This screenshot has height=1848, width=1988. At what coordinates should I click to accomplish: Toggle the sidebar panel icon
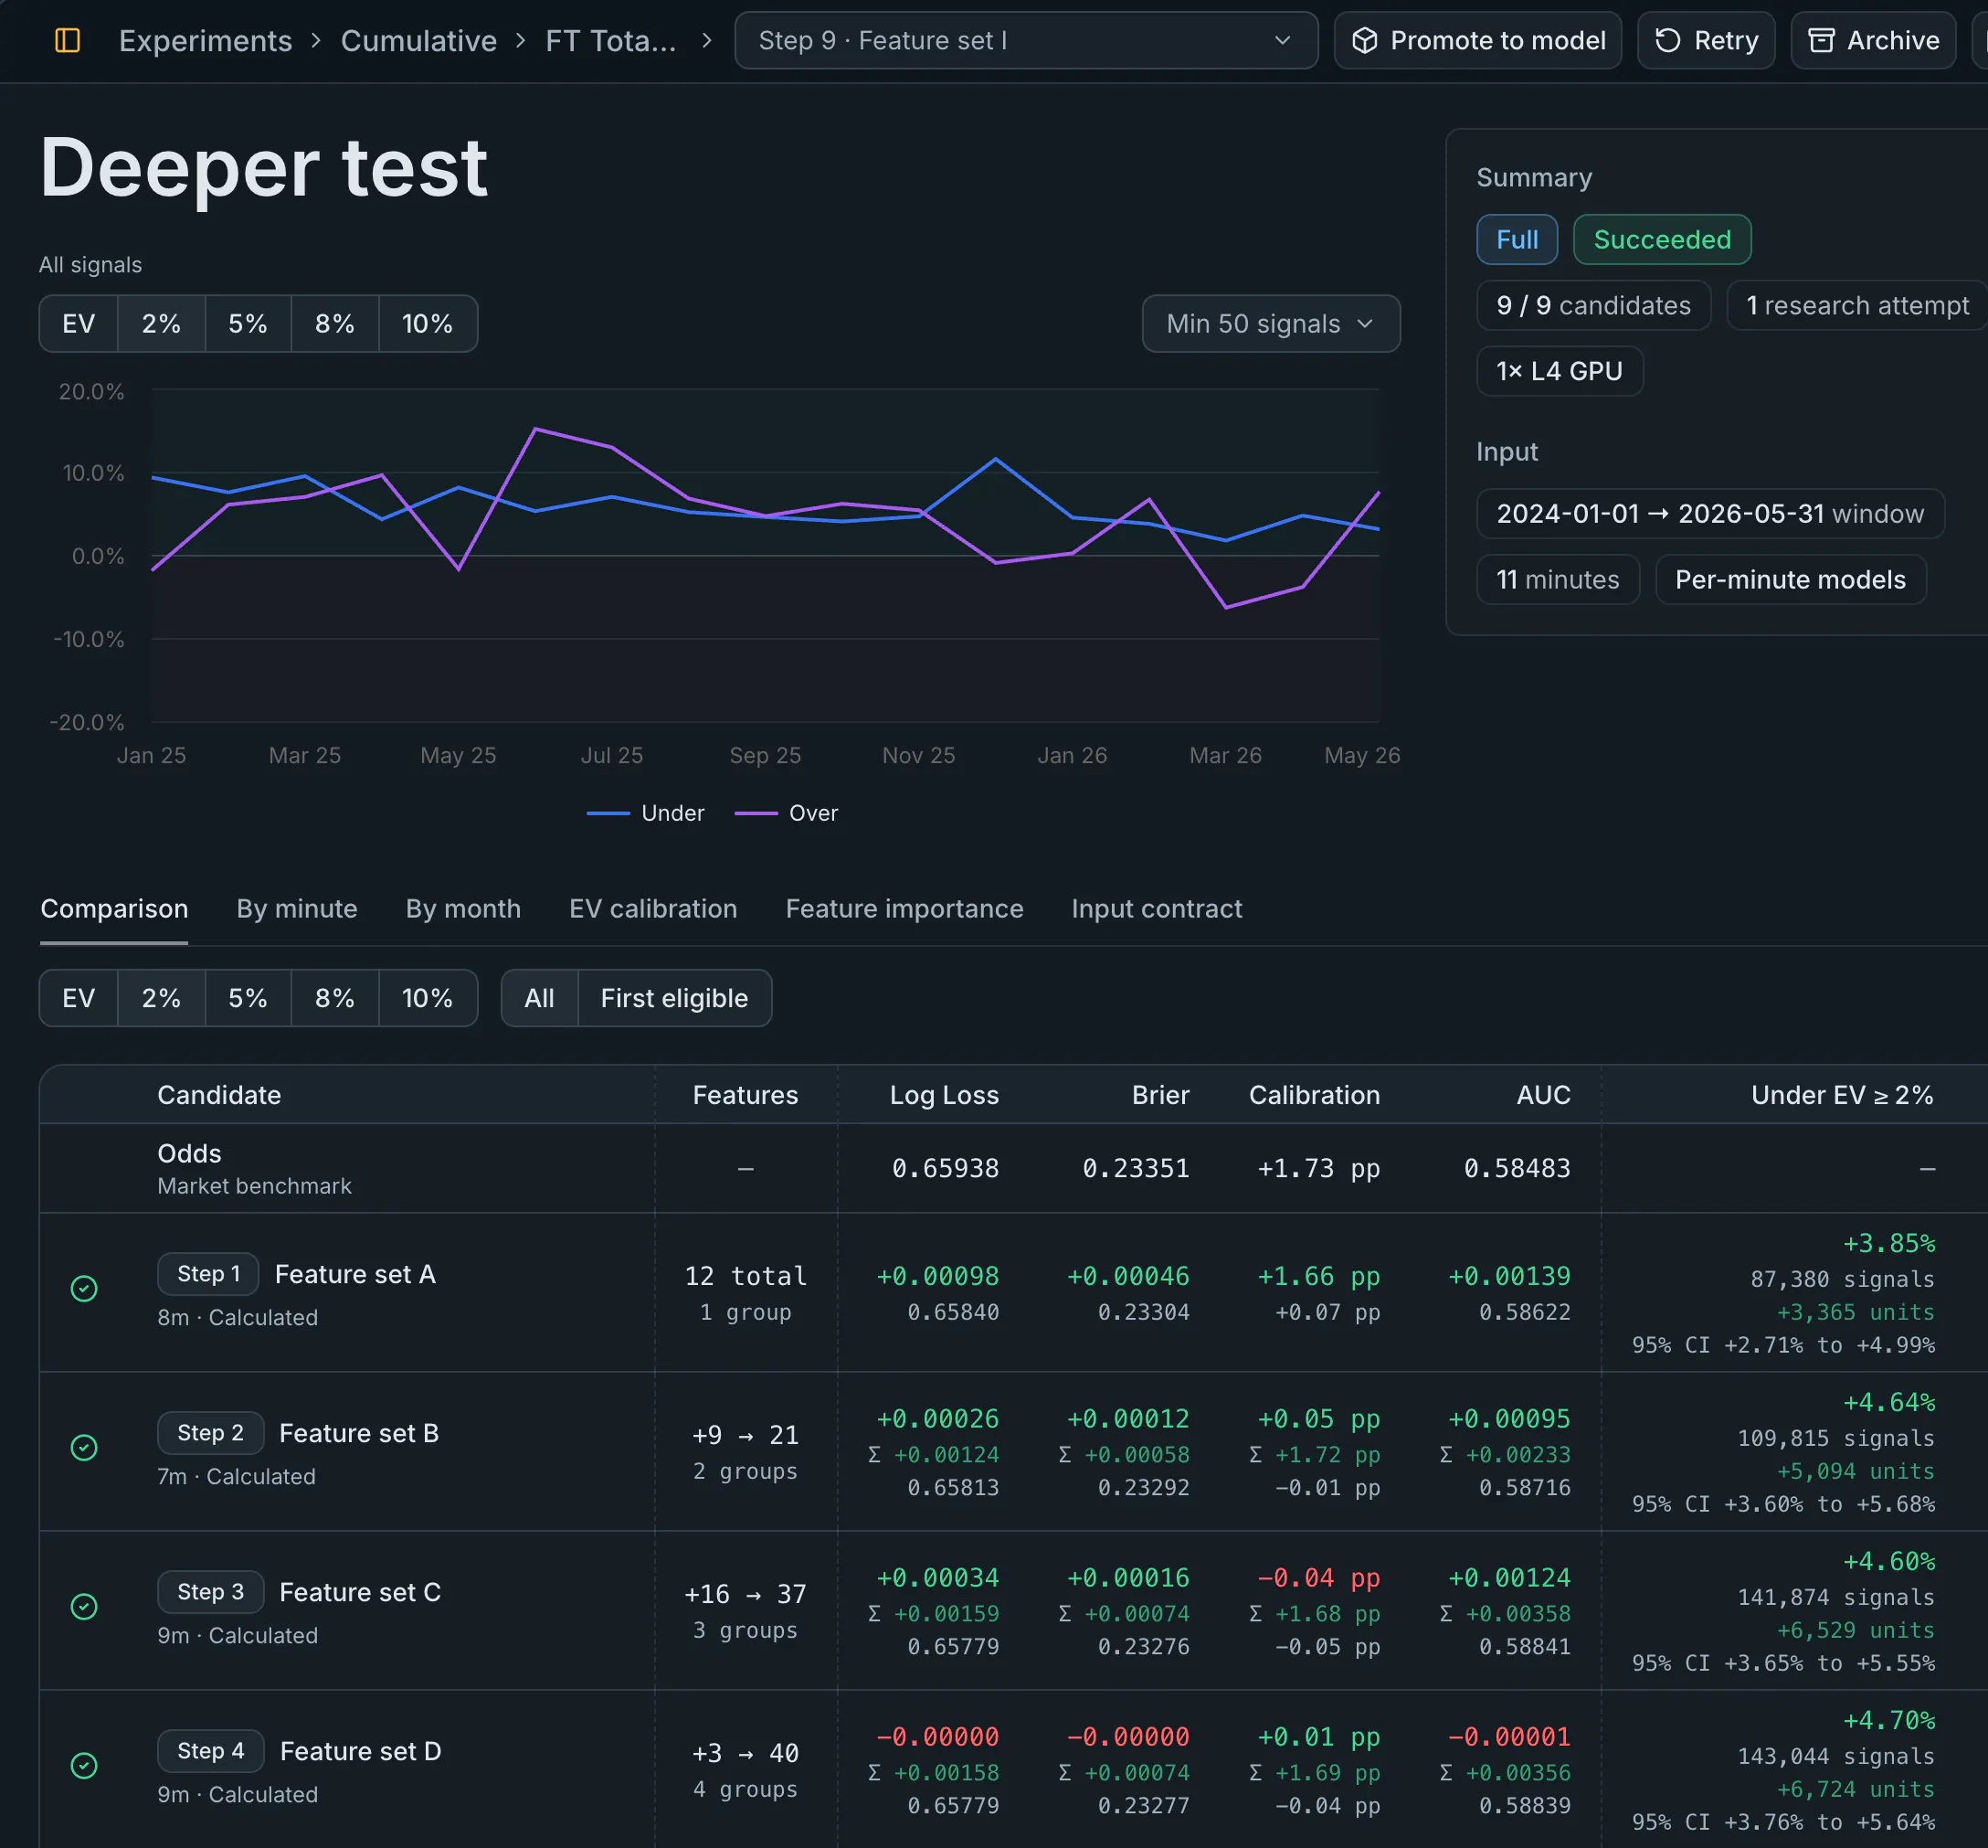(67, 40)
